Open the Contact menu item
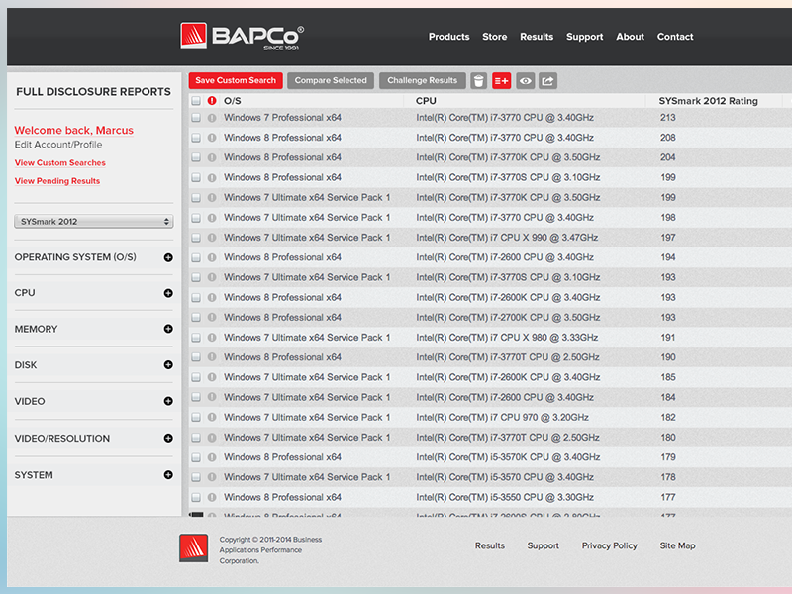 pyautogui.click(x=675, y=37)
